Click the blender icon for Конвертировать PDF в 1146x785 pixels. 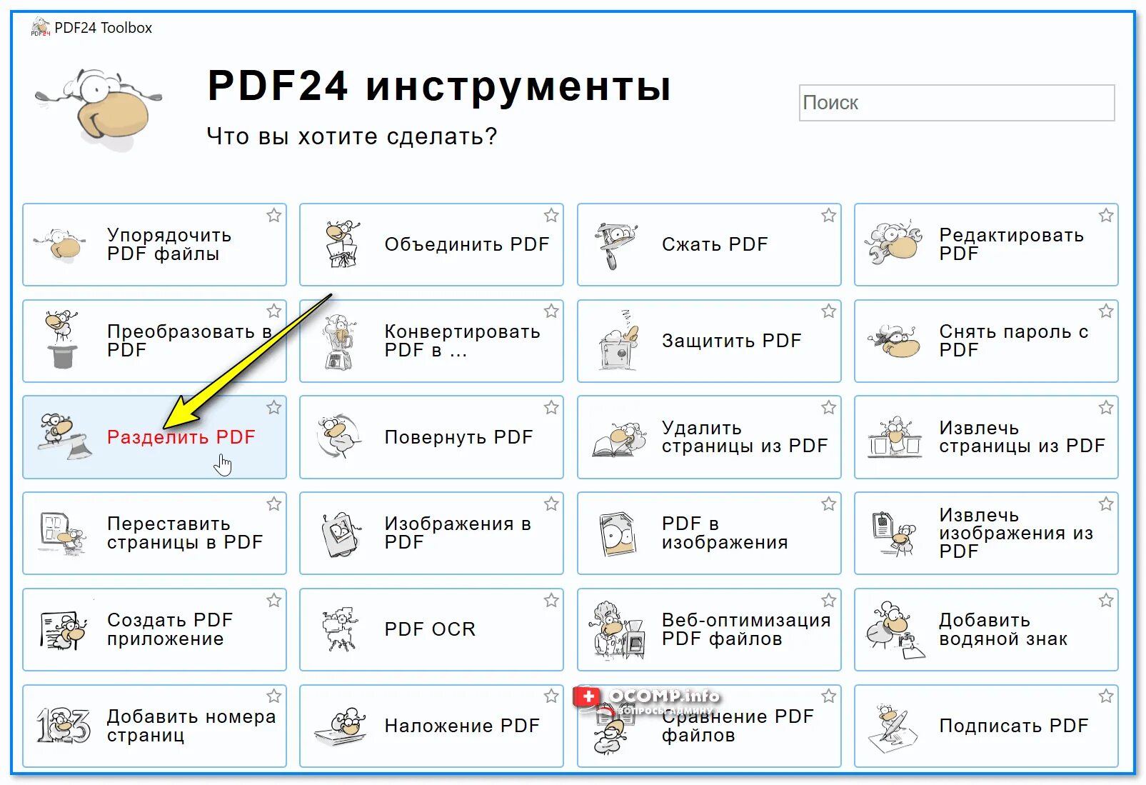(x=340, y=342)
